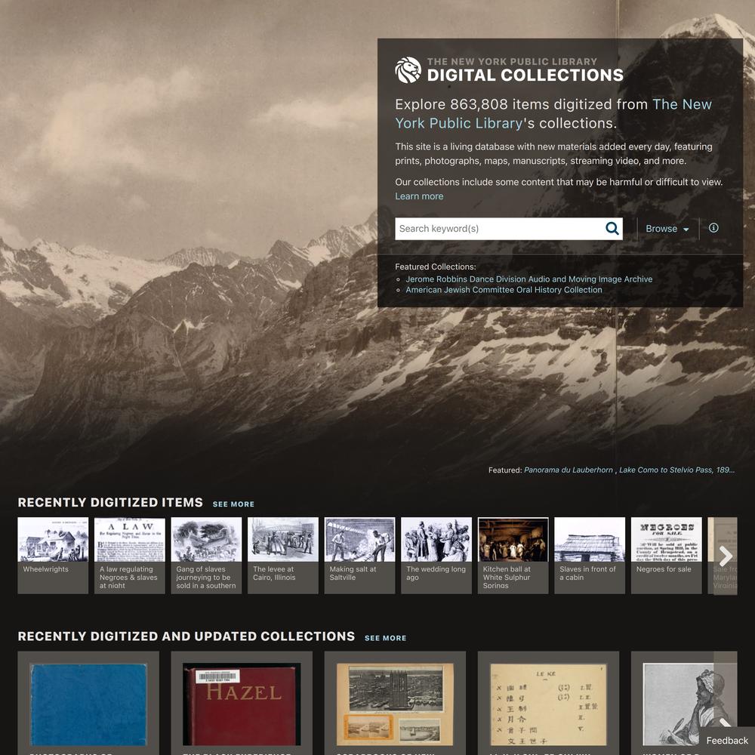Image resolution: width=755 pixels, height=755 pixels.
Task: Open 'Slaves in front of a cabin' item
Action: coord(590,555)
